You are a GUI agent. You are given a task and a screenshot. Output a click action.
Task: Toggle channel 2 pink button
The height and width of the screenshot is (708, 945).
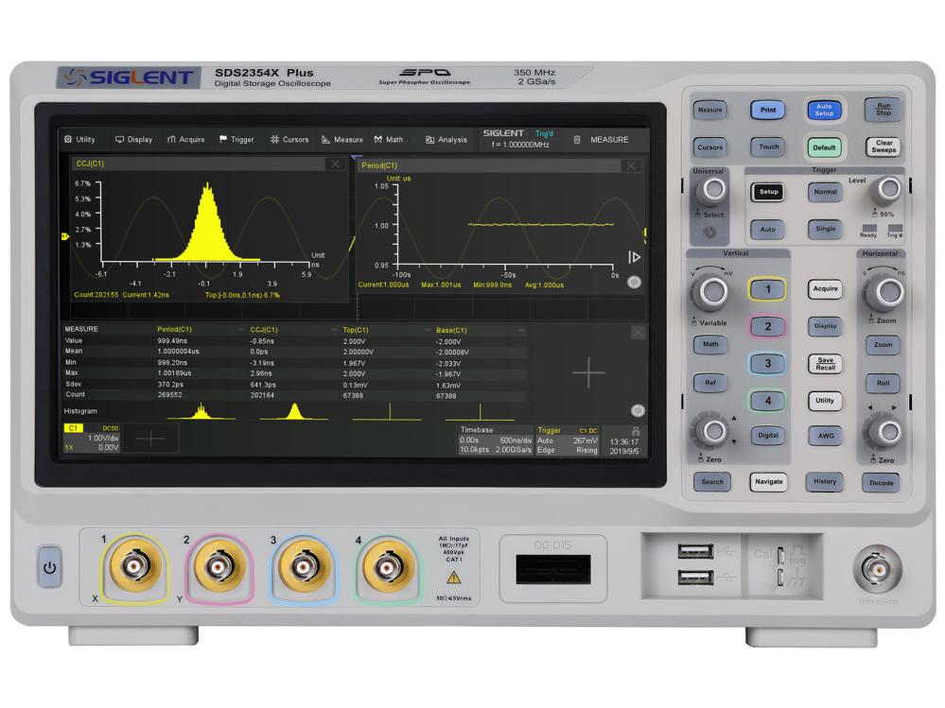pos(768,327)
